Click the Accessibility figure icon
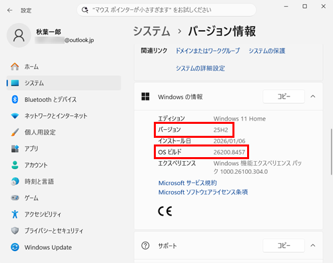 [x=15, y=214]
